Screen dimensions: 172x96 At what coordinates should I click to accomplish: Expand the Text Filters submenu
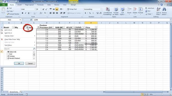coord(20,45)
